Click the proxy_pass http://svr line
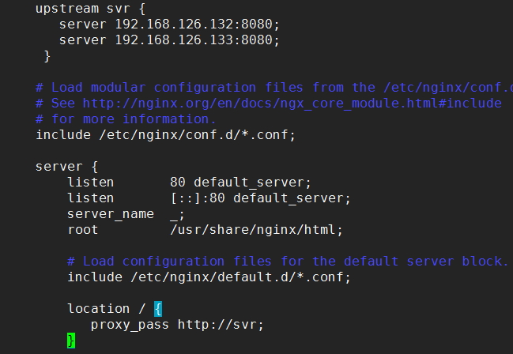The height and width of the screenshot is (354, 513). pyautogui.click(x=177, y=325)
